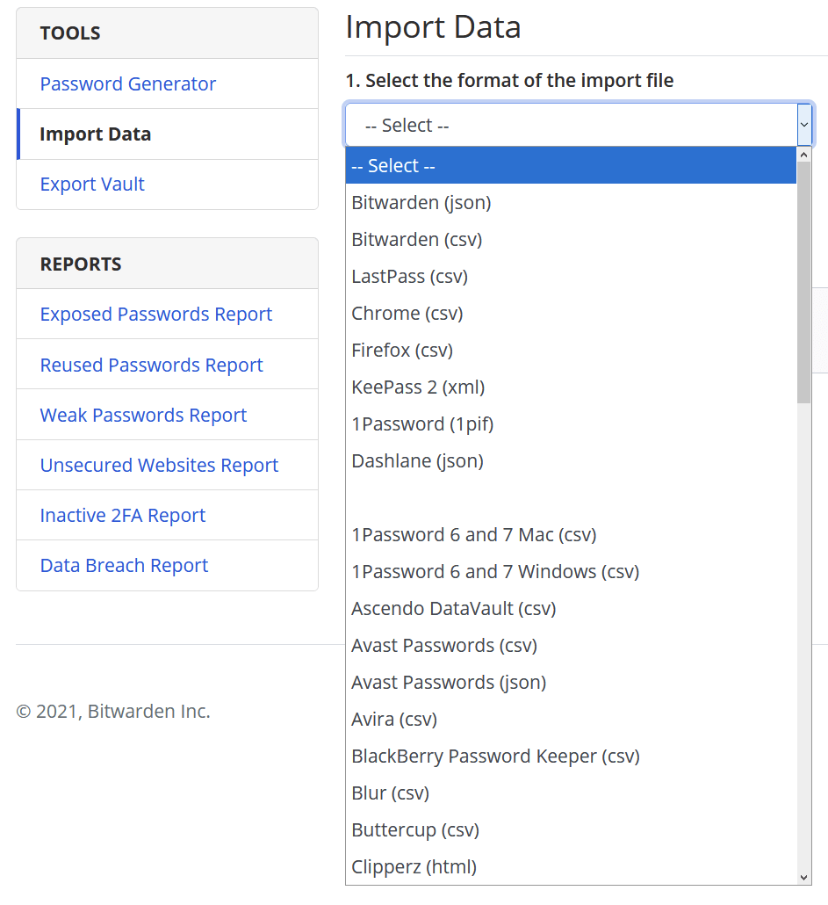Select Firefox (csv) option
828x905 pixels.
coord(571,351)
